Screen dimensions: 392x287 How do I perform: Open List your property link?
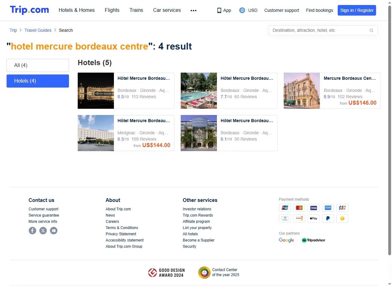(197, 228)
